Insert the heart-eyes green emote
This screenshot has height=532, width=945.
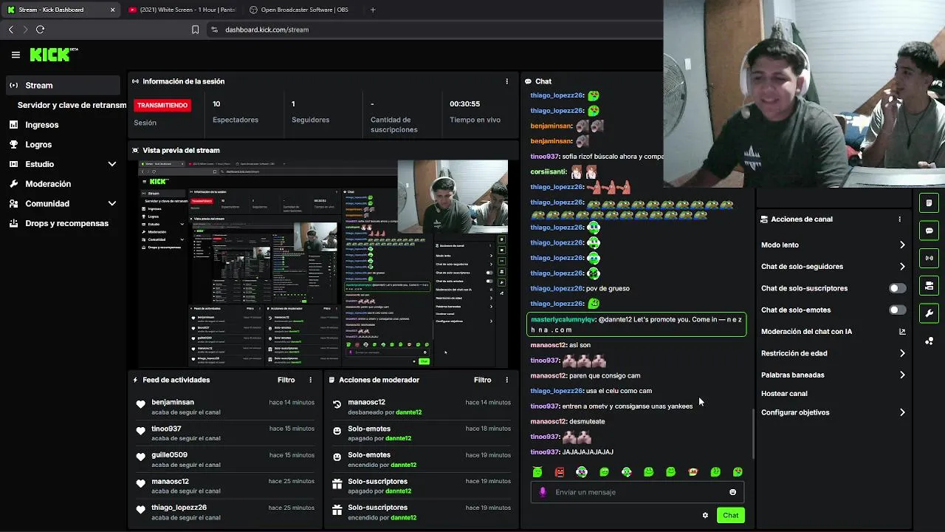click(738, 472)
